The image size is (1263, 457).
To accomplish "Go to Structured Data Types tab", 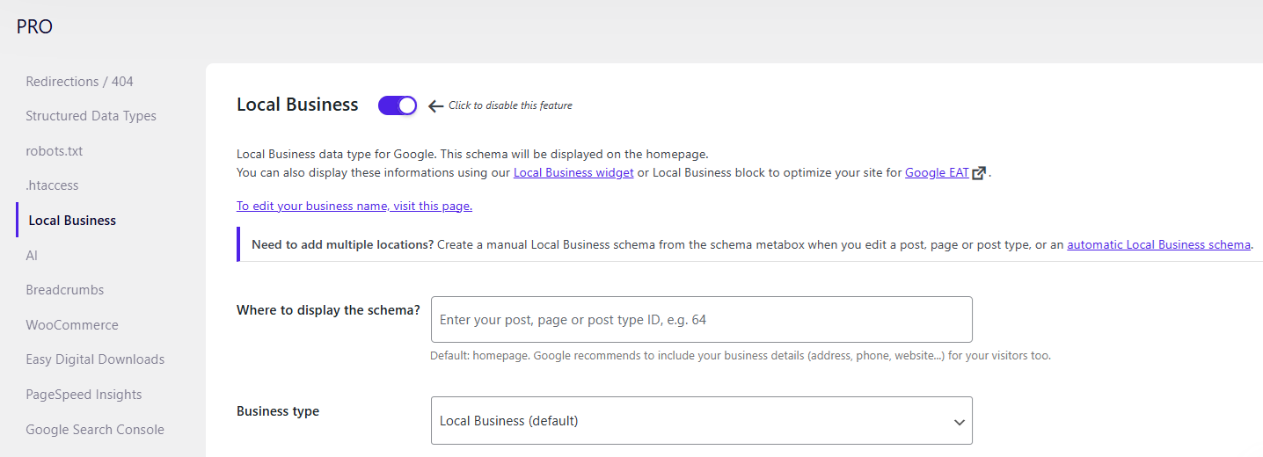I will tap(91, 116).
